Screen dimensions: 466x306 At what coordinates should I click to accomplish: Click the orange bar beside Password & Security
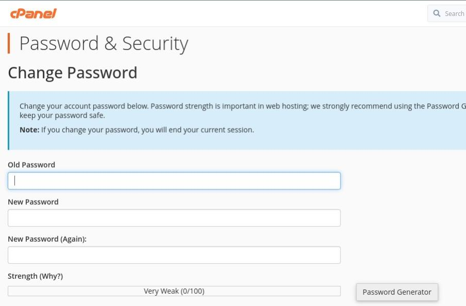9,43
